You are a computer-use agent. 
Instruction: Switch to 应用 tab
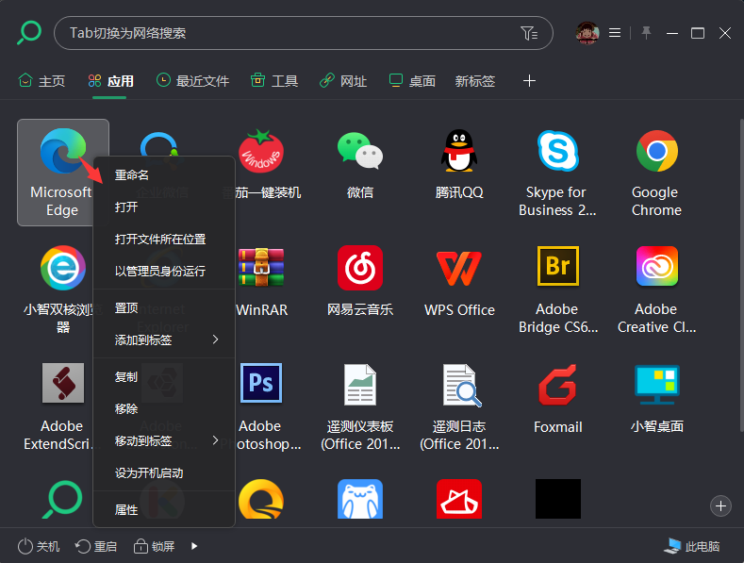pos(111,81)
